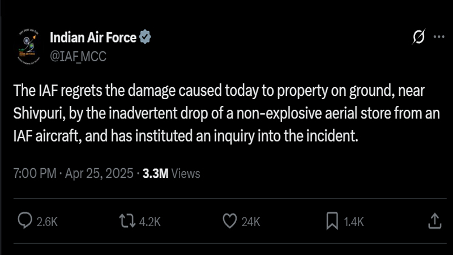Click the 24K likes count
The width and height of the screenshot is (453, 255).
coord(250,222)
